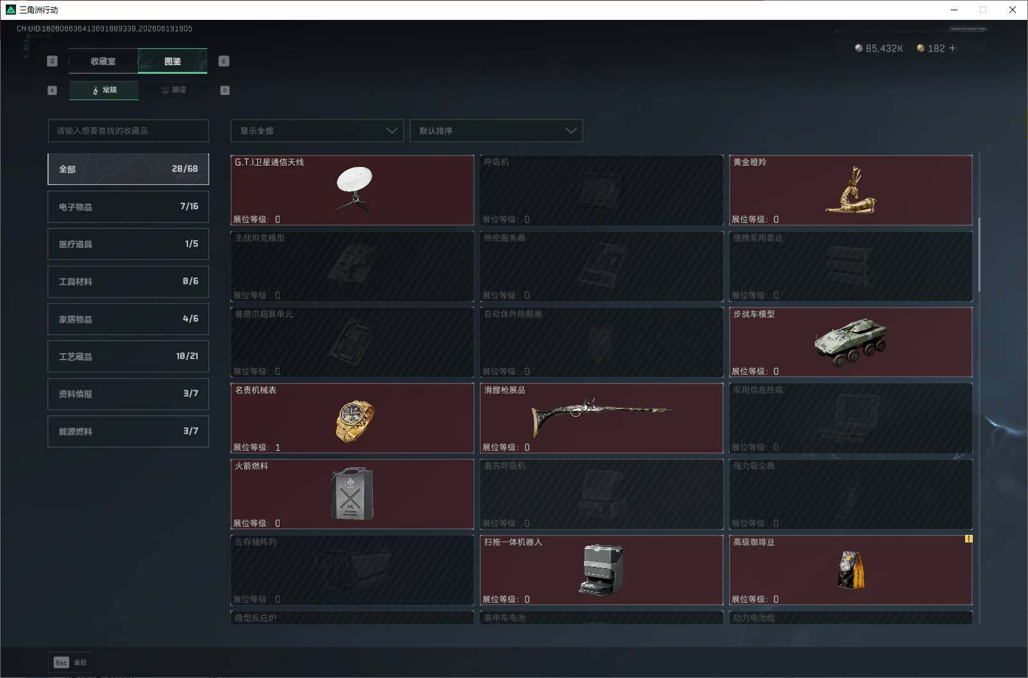
Task: Select the locked 自动体外除颤器 card
Action: click(x=601, y=342)
